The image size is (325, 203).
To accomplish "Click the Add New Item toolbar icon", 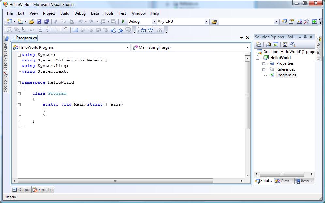I will [x=21, y=21].
